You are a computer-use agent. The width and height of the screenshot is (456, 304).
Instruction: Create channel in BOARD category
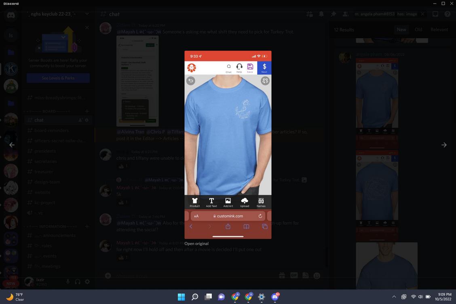(87, 111)
